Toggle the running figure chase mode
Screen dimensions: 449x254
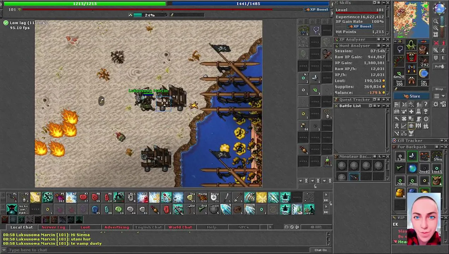pos(443,51)
